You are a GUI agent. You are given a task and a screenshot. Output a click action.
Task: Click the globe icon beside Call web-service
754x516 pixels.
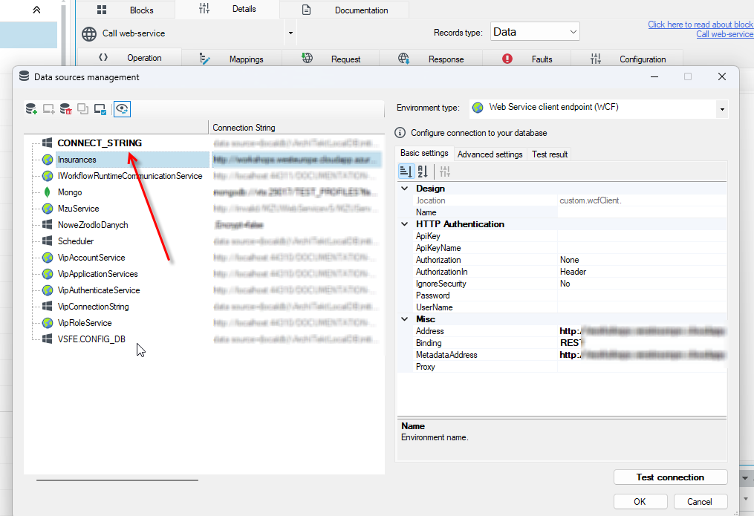point(89,33)
